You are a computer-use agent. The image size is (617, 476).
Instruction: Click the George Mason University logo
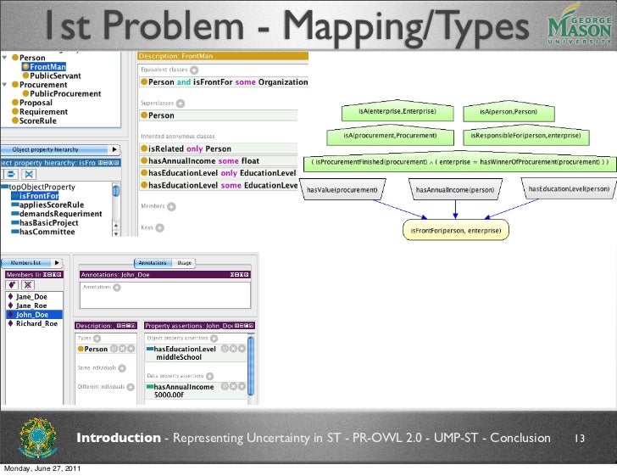pos(579,25)
